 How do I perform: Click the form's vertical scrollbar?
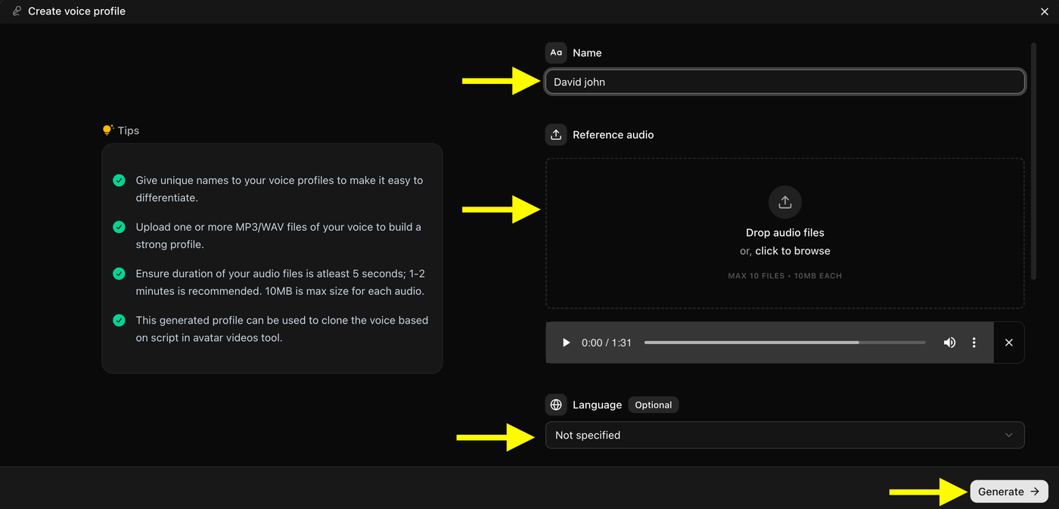pos(1033,161)
